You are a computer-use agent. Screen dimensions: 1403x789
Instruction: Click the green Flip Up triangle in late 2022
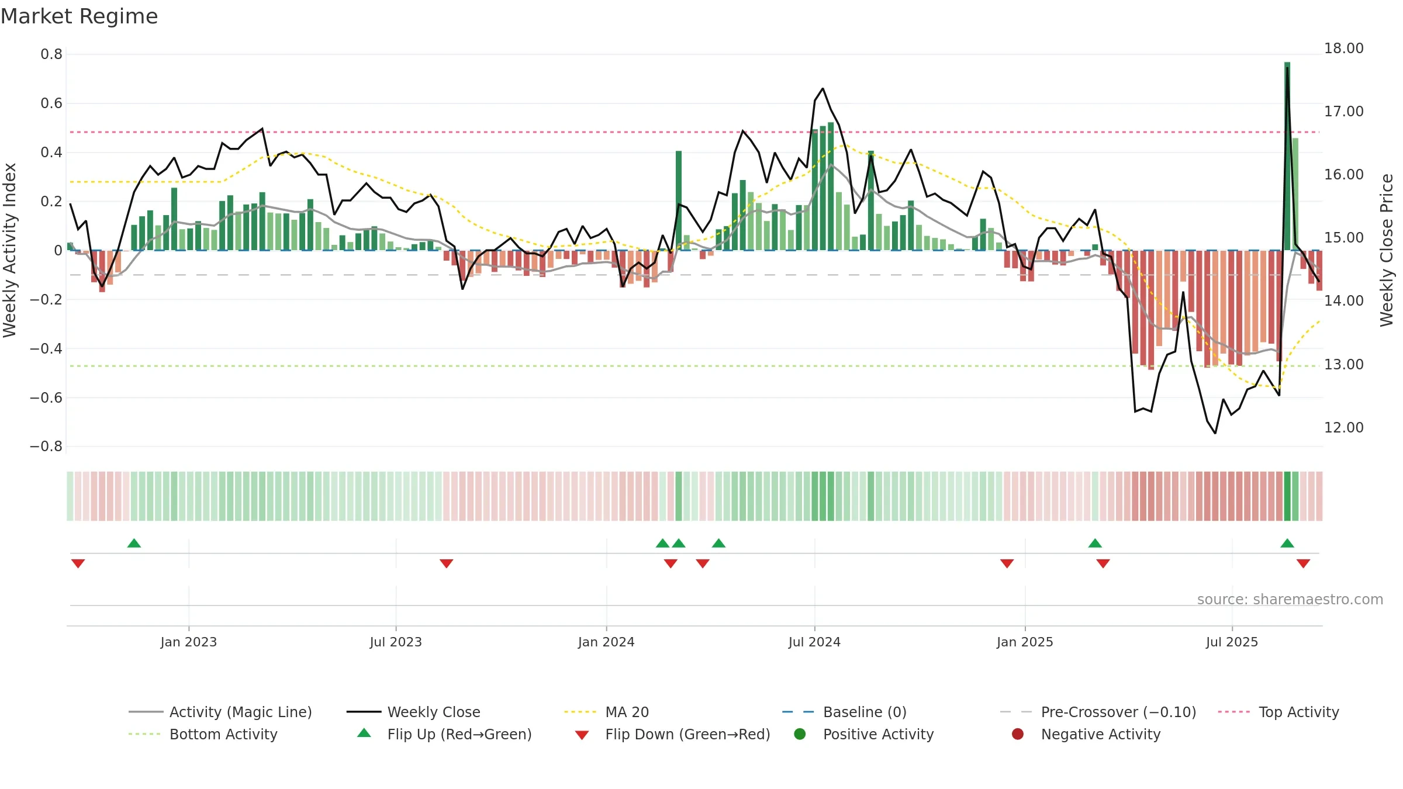tap(134, 543)
